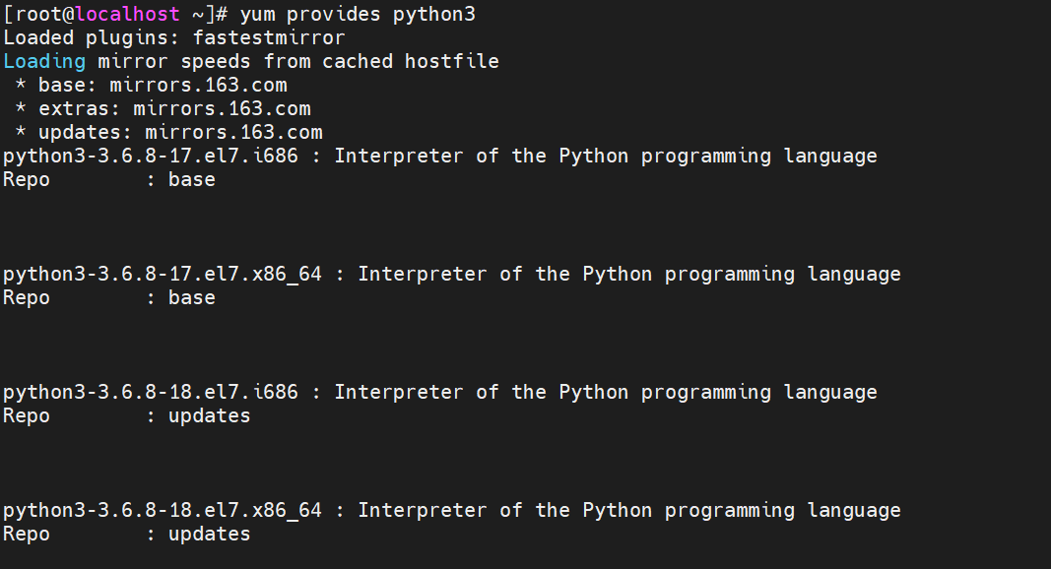Click the description text of 18.el7.x86_64 package
The image size is (1051, 569).
coord(628,511)
